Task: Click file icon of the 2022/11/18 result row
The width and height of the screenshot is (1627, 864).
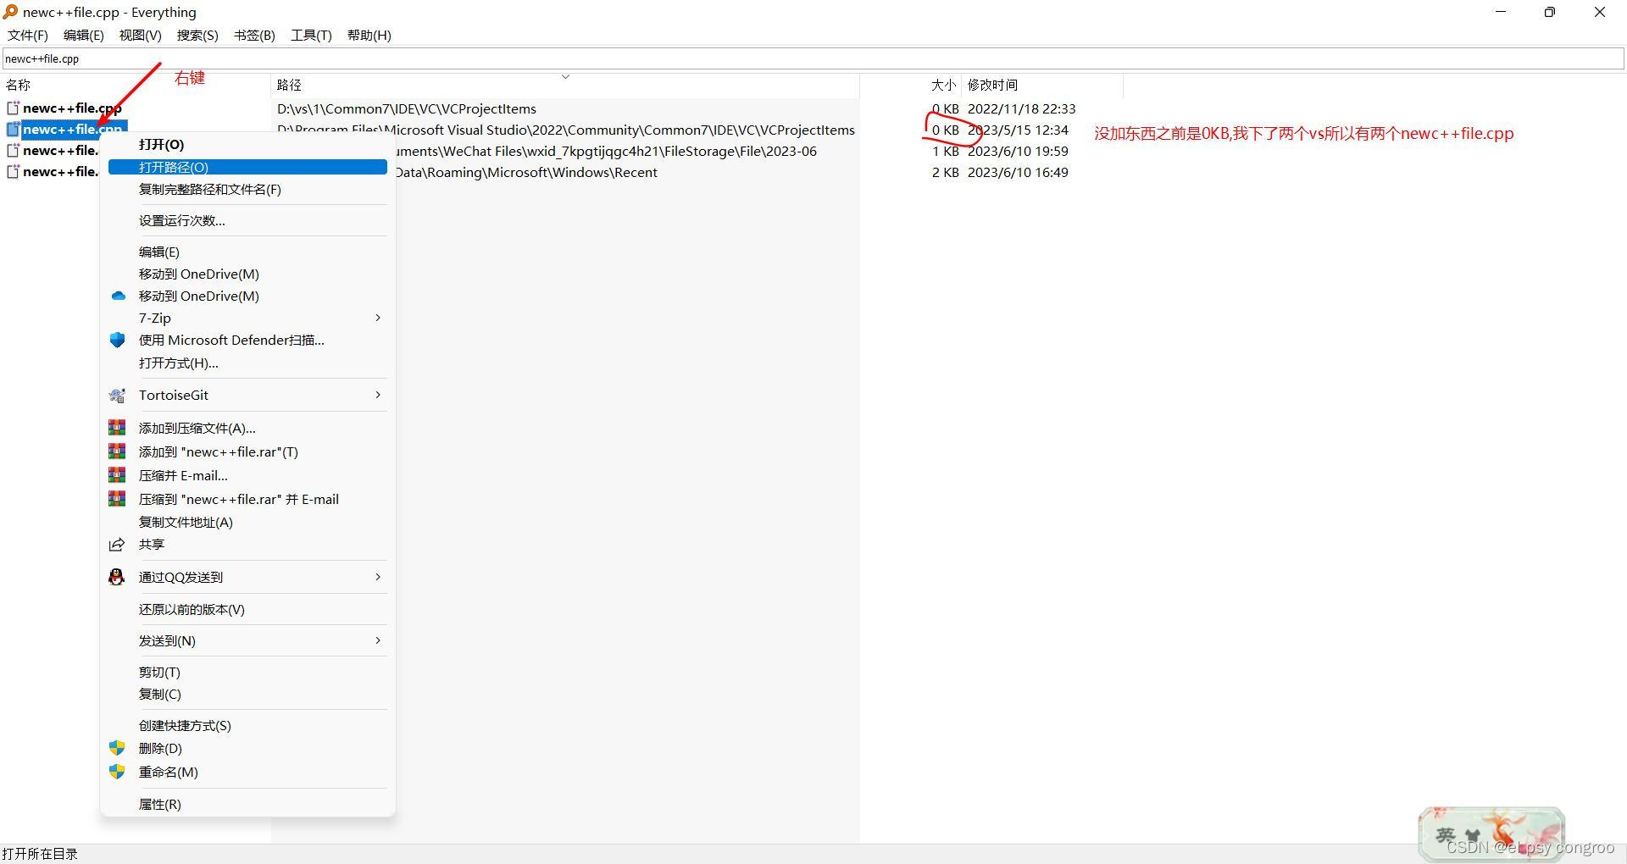Action: [13, 108]
